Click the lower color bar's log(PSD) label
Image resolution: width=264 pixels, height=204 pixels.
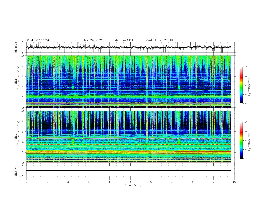(x=249, y=142)
